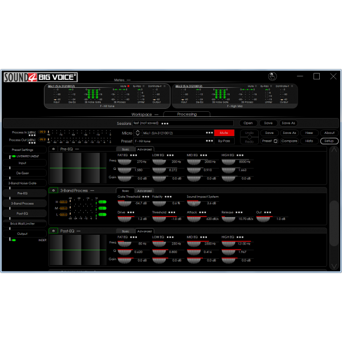342x342 pixels.
Task: Click the Compare button
Action: pyautogui.click(x=289, y=141)
